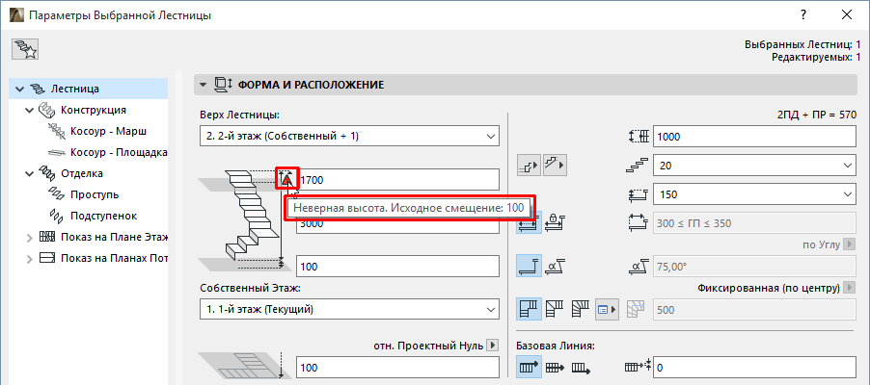870x385 pixels.
Task: Click the stair width icon beside 1000
Action: coord(639,137)
